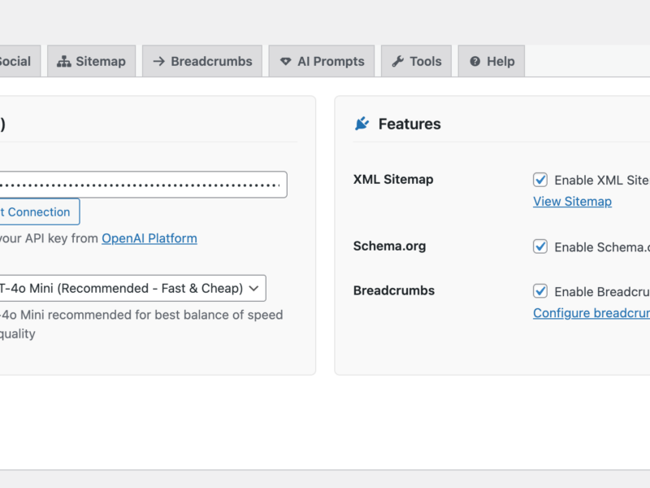Disable the Enable XML Sitemap checkbox
650x488 pixels.
[540, 180]
